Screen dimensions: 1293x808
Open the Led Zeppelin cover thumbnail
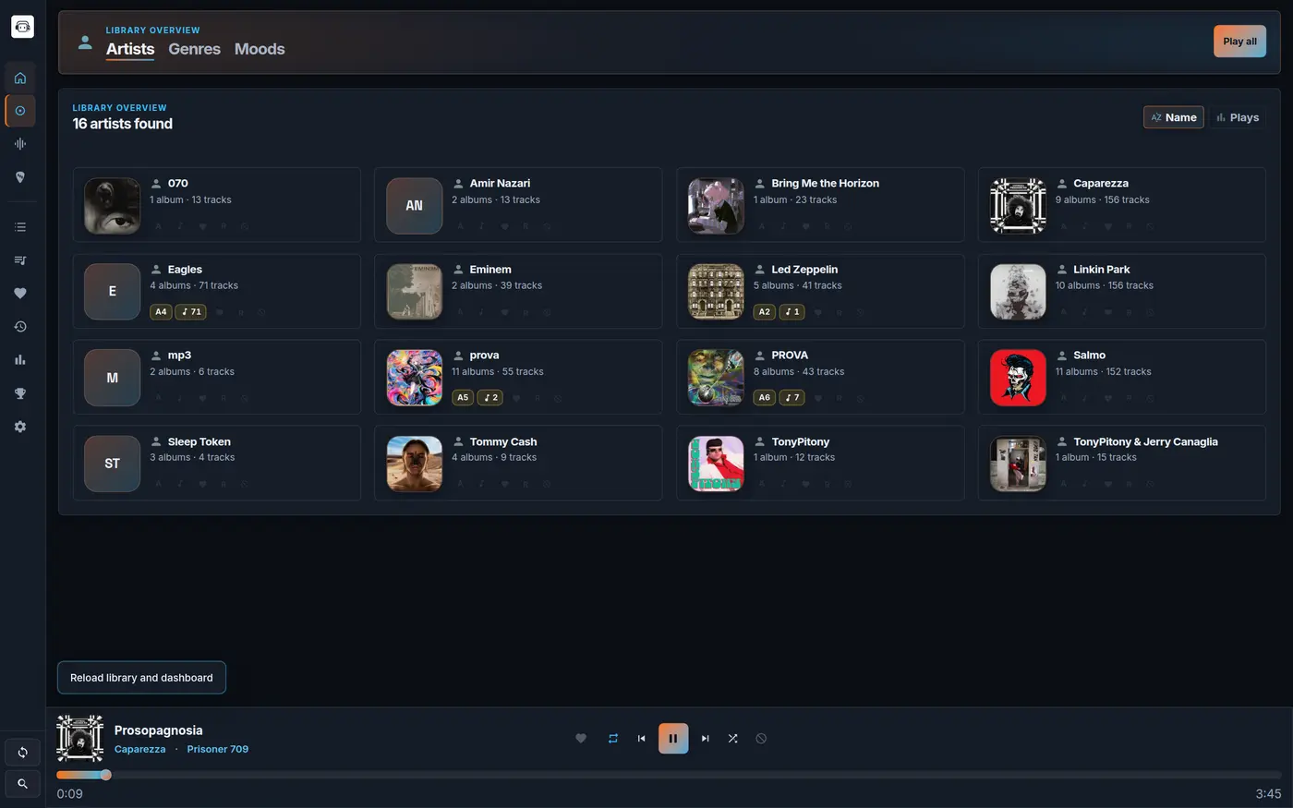[716, 292]
